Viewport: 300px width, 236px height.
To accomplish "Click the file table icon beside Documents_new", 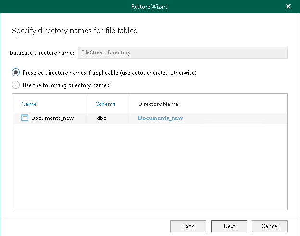I will tap(25, 118).
